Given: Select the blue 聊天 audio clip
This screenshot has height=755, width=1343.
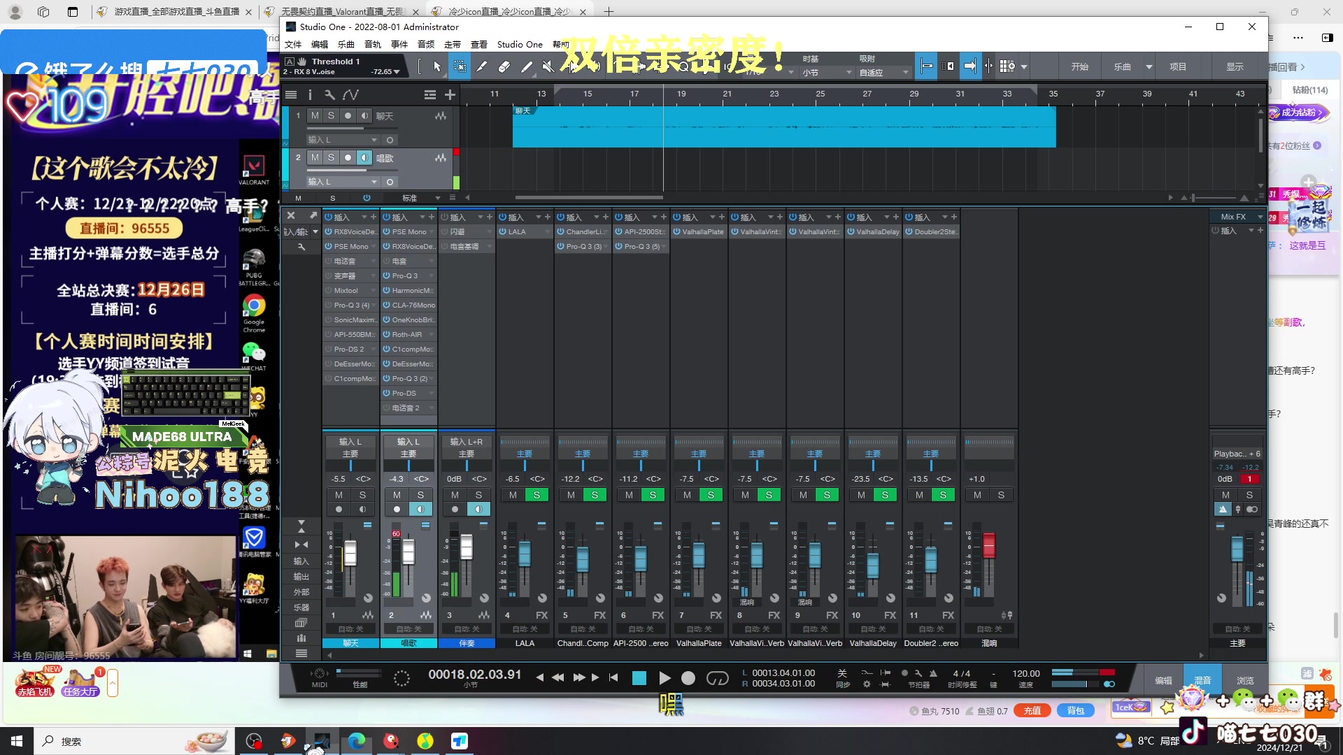Looking at the screenshot, I should click(783, 127).
